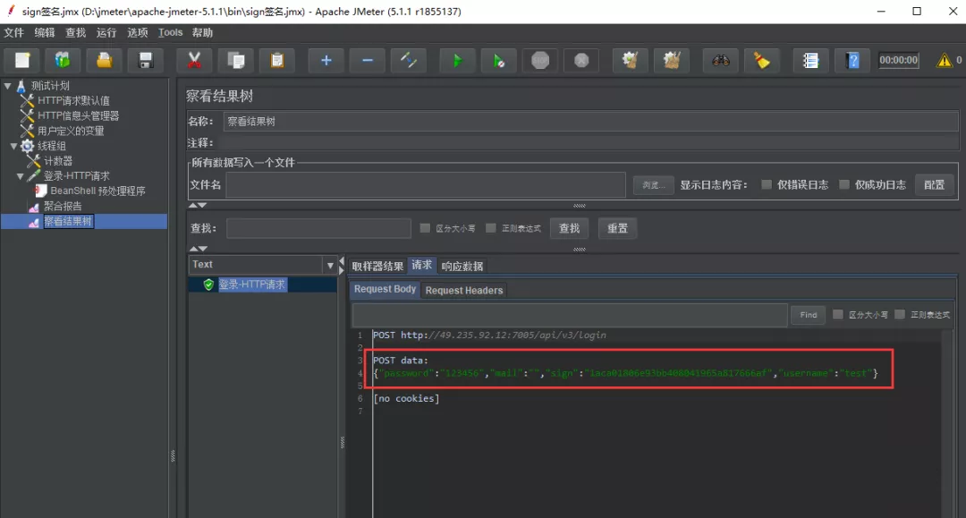Select the 计数器 tree node
Screen dimensions: 966x518
(58, 161)
